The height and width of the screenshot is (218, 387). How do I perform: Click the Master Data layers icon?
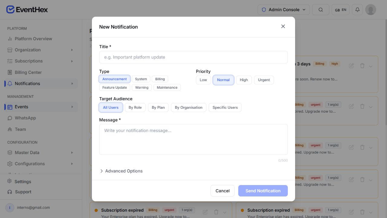click(x=10, y=153)
